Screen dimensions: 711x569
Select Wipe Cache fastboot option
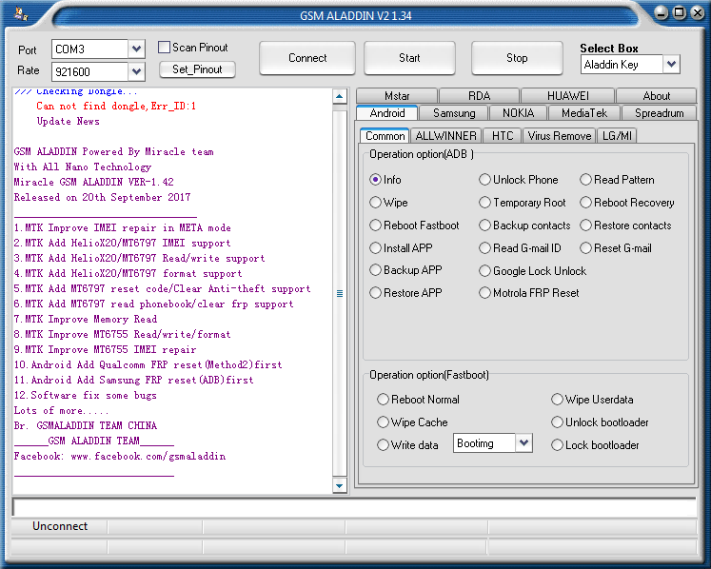[x=384, y=422]
